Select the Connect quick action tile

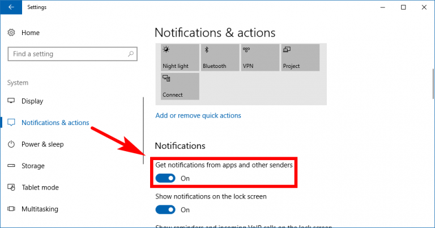[x=180, y=86]
